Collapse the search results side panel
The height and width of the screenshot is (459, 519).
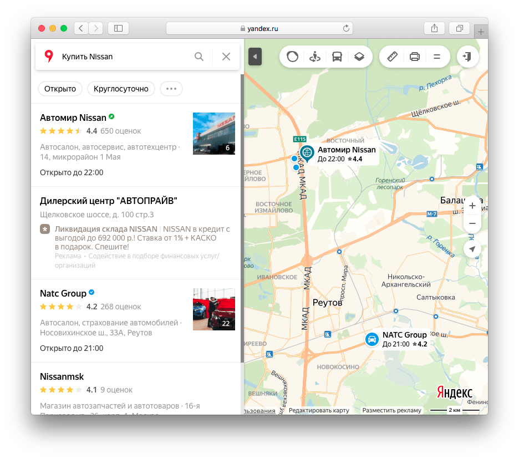point(255,57)
